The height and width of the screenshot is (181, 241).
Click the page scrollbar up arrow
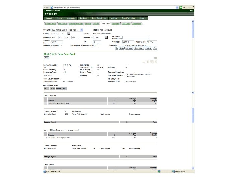click(x=193, y=21)
